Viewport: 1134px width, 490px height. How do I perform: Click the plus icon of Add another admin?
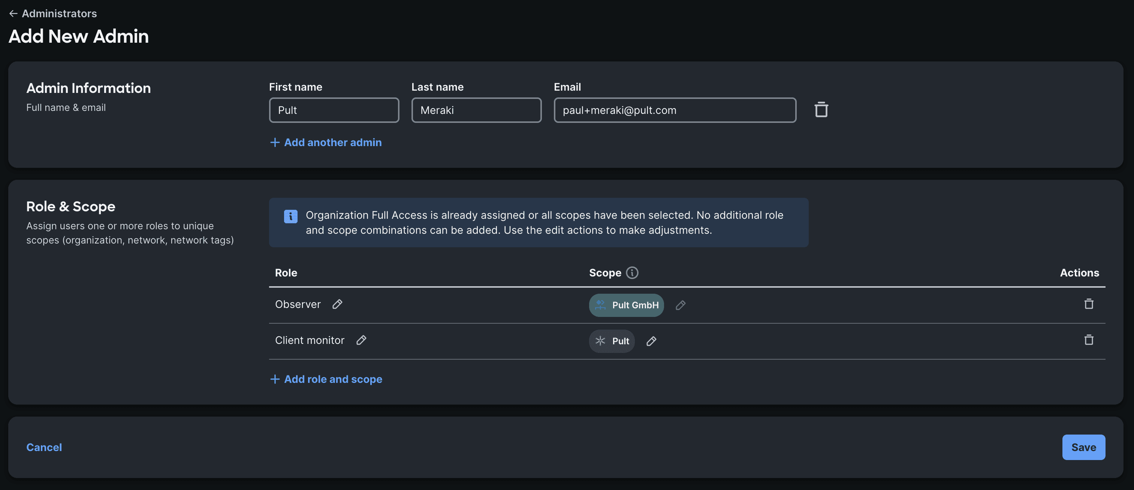tap(275, 142)
